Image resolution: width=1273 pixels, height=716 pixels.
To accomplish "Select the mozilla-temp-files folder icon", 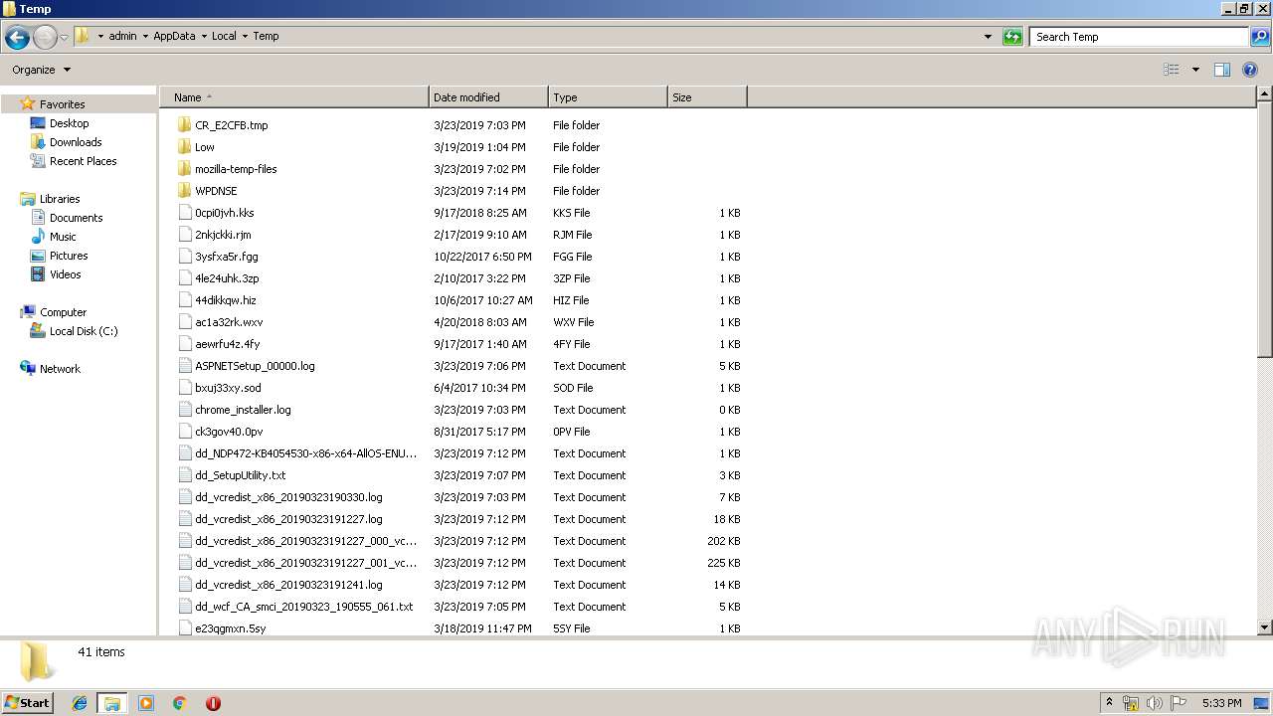I will pyautogui.click(x=184, y=169).
